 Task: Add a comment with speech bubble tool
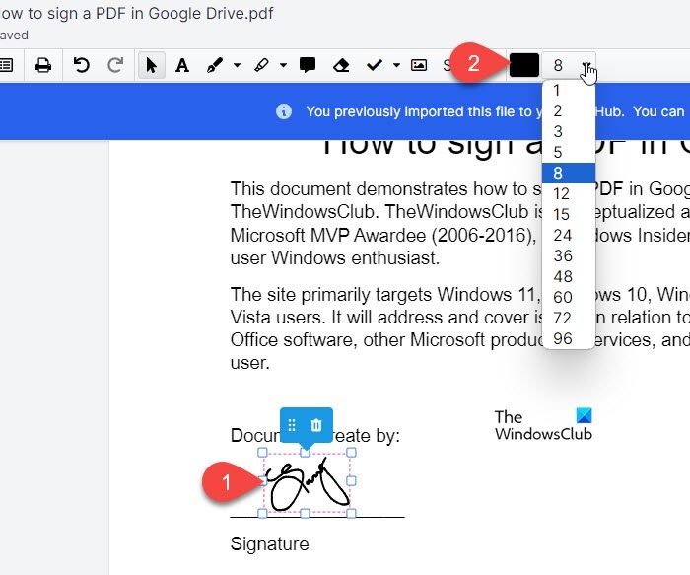[x=308, y=65]
